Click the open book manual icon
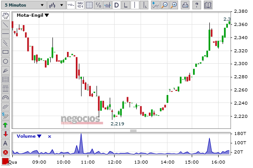Viewport: 253px width, 168px height. (208, 5)
